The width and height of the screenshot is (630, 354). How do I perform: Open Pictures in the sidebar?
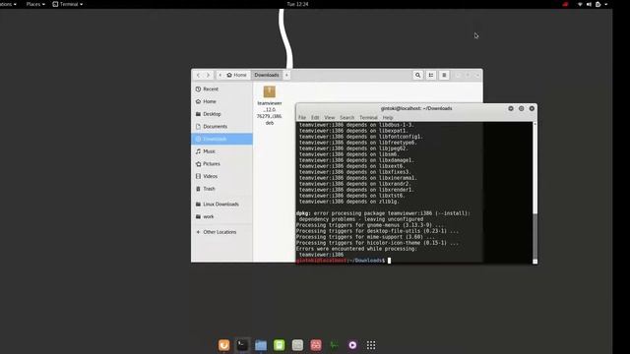pyautogui.click(x=221, y=164)
